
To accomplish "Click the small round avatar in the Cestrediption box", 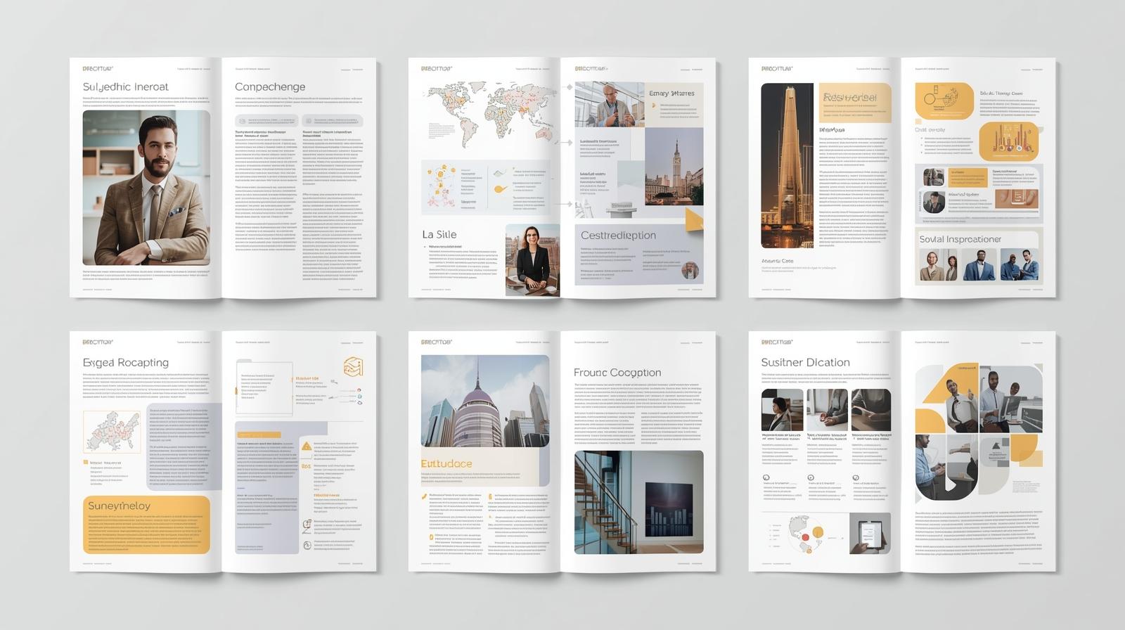I will [690, 270].
